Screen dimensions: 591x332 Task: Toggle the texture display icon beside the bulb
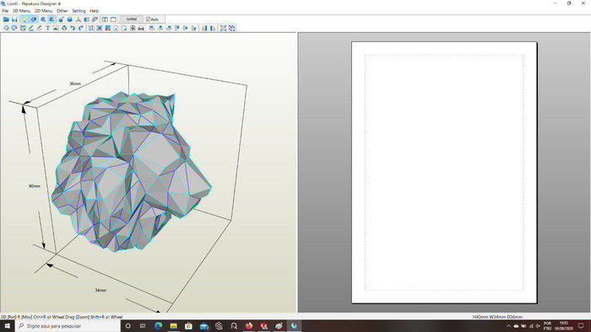pyautogui.click(x=33, y=19)
